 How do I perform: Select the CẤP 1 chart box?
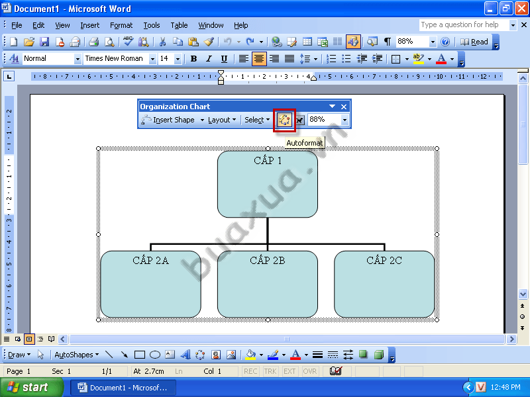tap(268, 185)
